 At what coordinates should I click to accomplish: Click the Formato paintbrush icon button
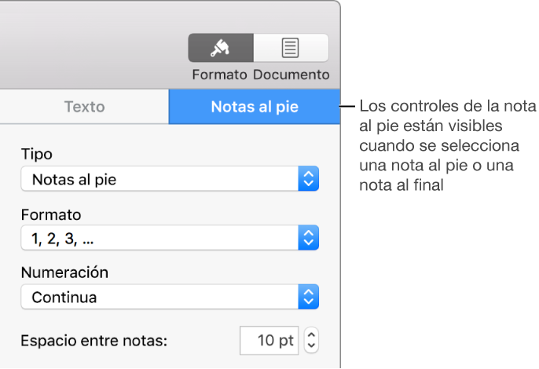(x=221, y=48)
